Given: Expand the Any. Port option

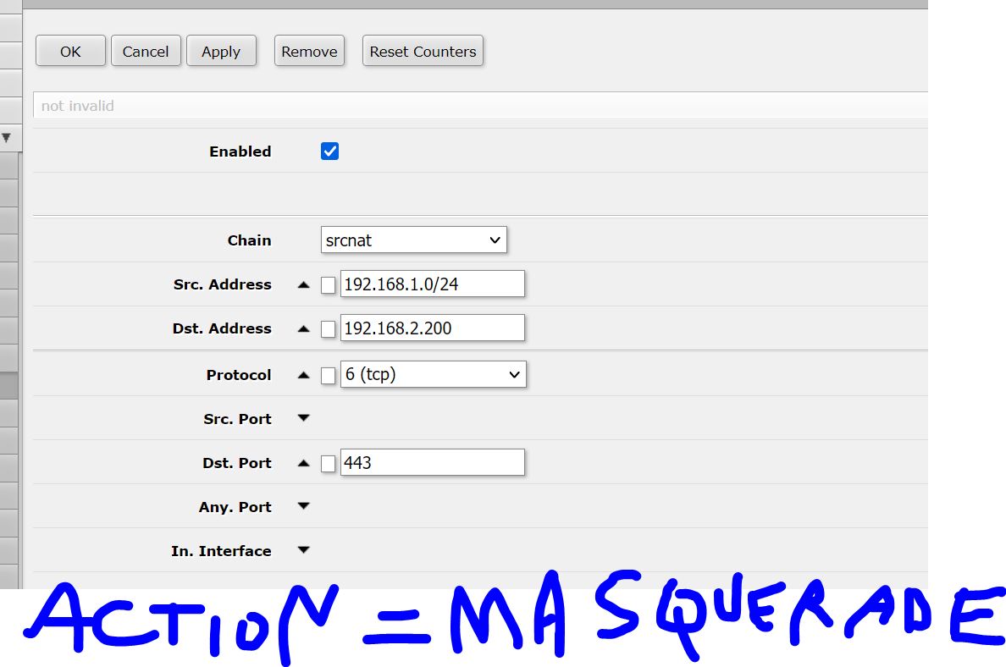Looking at the screenshot, I should pyautogui.click(x=303, y=506).
